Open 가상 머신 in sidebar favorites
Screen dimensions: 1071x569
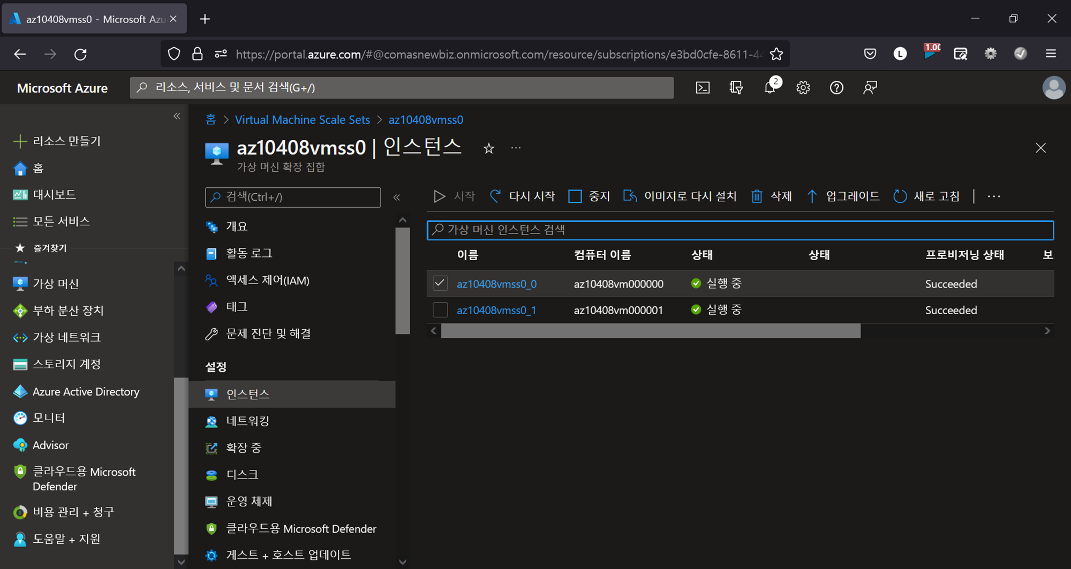pyautogui.click(x=46, y=284)
